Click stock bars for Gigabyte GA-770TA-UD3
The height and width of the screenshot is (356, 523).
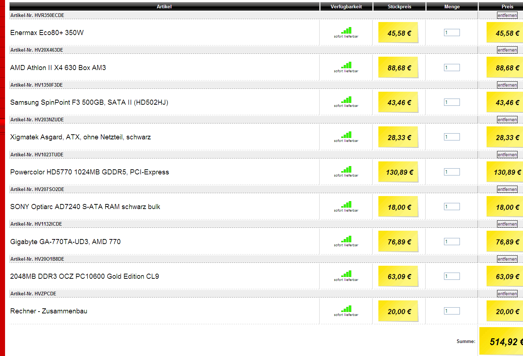(x=346, y=239)
